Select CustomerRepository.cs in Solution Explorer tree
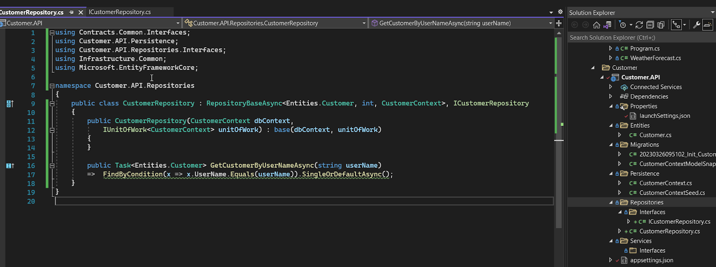Image resolution: width=716 pixels, height=267 pixels. click(669, 231)
